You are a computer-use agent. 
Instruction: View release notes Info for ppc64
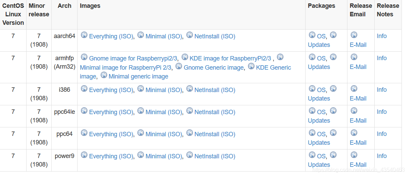point(381,134)
